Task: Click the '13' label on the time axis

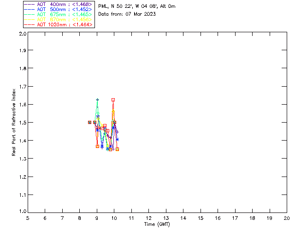Action: point(166,218)
